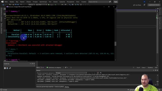Open the Release configuration dropdown
The image size is (162, 91).
click(x=31, y=5)
